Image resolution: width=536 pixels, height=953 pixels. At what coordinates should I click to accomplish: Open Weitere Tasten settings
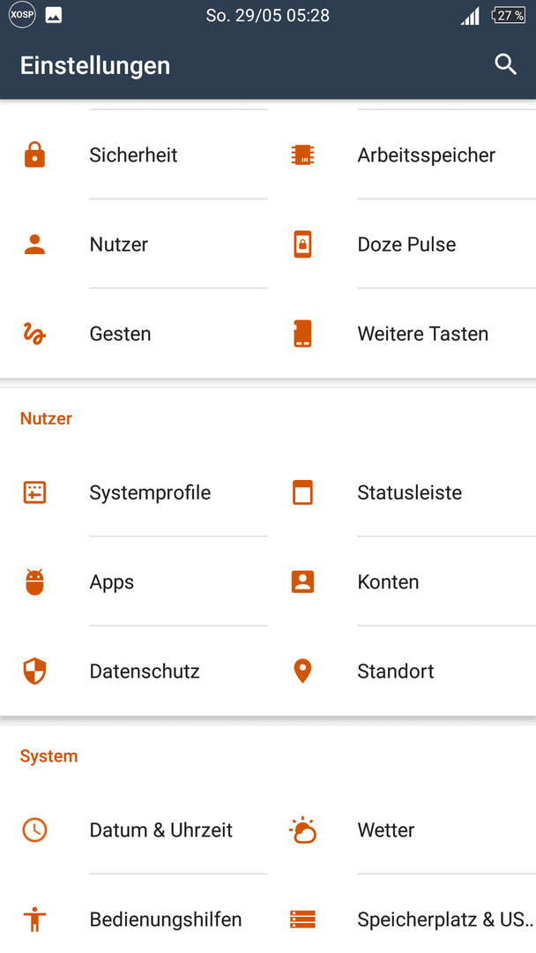click(402, 334)
